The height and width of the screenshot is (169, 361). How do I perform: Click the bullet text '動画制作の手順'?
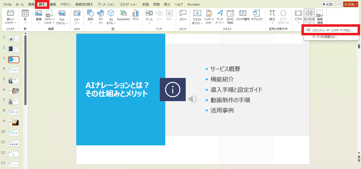[230, 100]
